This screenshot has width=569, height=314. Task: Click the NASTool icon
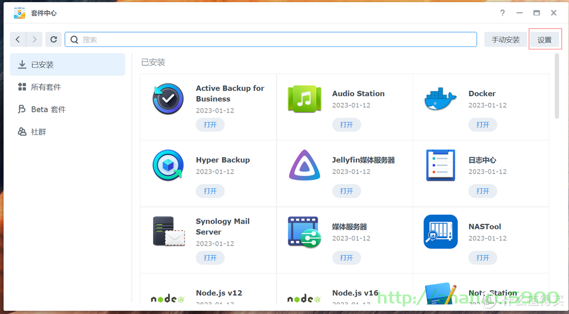pos(440,232)
